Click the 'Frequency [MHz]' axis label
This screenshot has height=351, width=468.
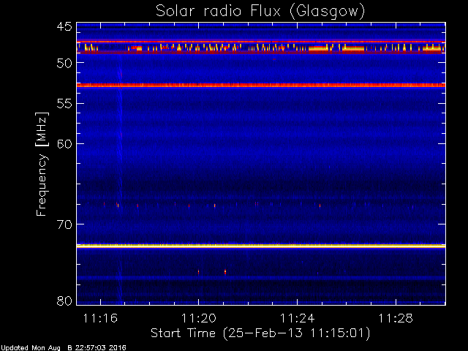pos(42,164)
